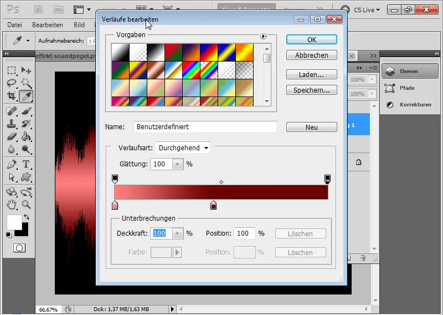This screenshot has height=315, width=443.
Task: Select the Pen tool
Action: tap(12, 164)
